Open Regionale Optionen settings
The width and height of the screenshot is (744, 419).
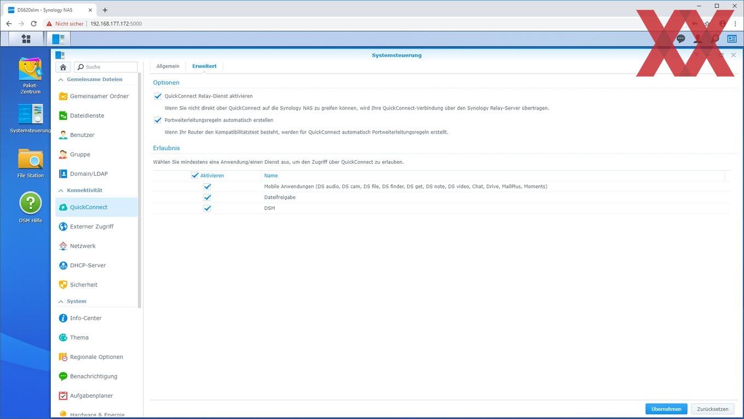[x=96, y=357]
